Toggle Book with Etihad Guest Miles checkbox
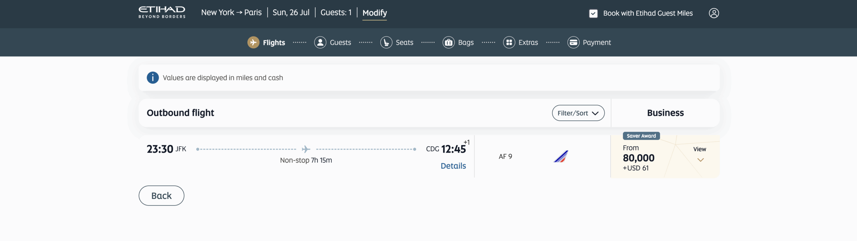This screenshot has width=857, height=241. point(593,13)
